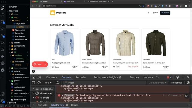Switch to the Prisma Studio browser tab

click(x=75, y=1)
